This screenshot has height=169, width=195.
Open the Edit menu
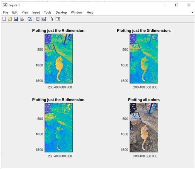[x=15, y=13]
